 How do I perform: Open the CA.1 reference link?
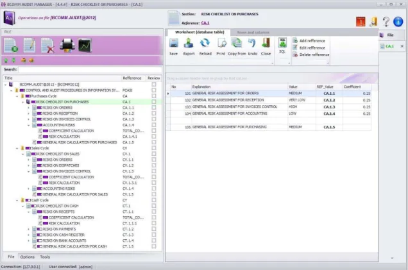(x=205, y=23)
